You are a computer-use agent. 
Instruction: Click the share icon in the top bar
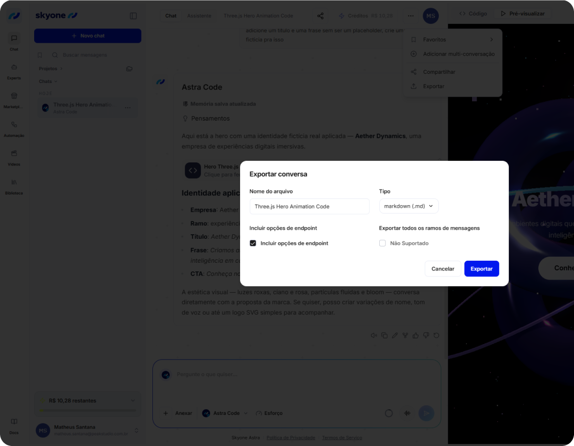[x=320, y=16]
